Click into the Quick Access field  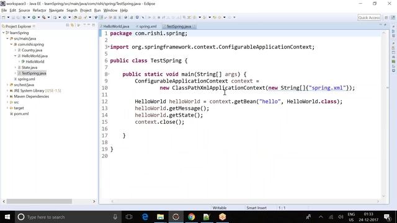click(369, 17)
